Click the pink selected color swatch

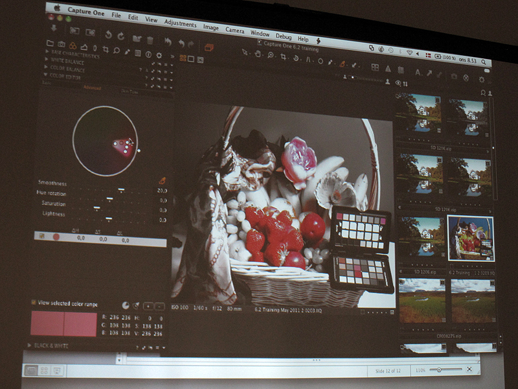tap(63, 324)
